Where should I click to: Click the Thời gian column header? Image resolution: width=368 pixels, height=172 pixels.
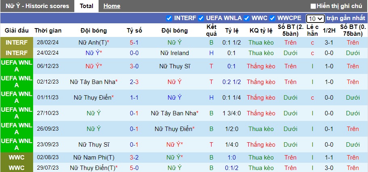click(x=48, y=31)
